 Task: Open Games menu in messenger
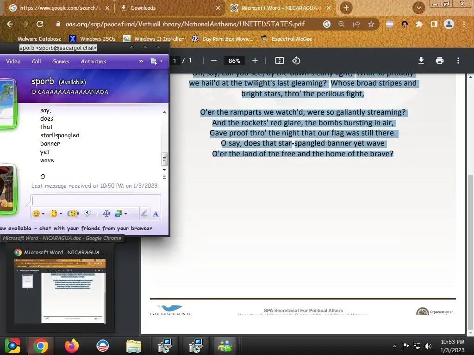coord(61,61)
